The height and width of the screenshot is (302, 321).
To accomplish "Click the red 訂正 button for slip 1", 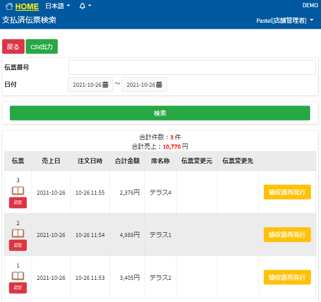I will click(x=18, y=288).
